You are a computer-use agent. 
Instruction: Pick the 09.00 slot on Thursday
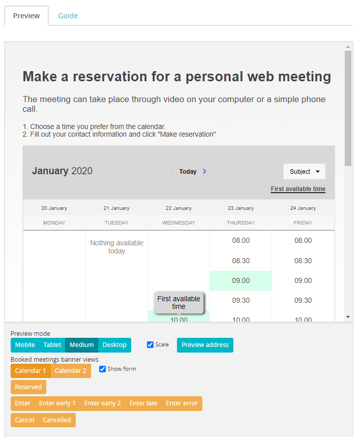pos(241,280)
